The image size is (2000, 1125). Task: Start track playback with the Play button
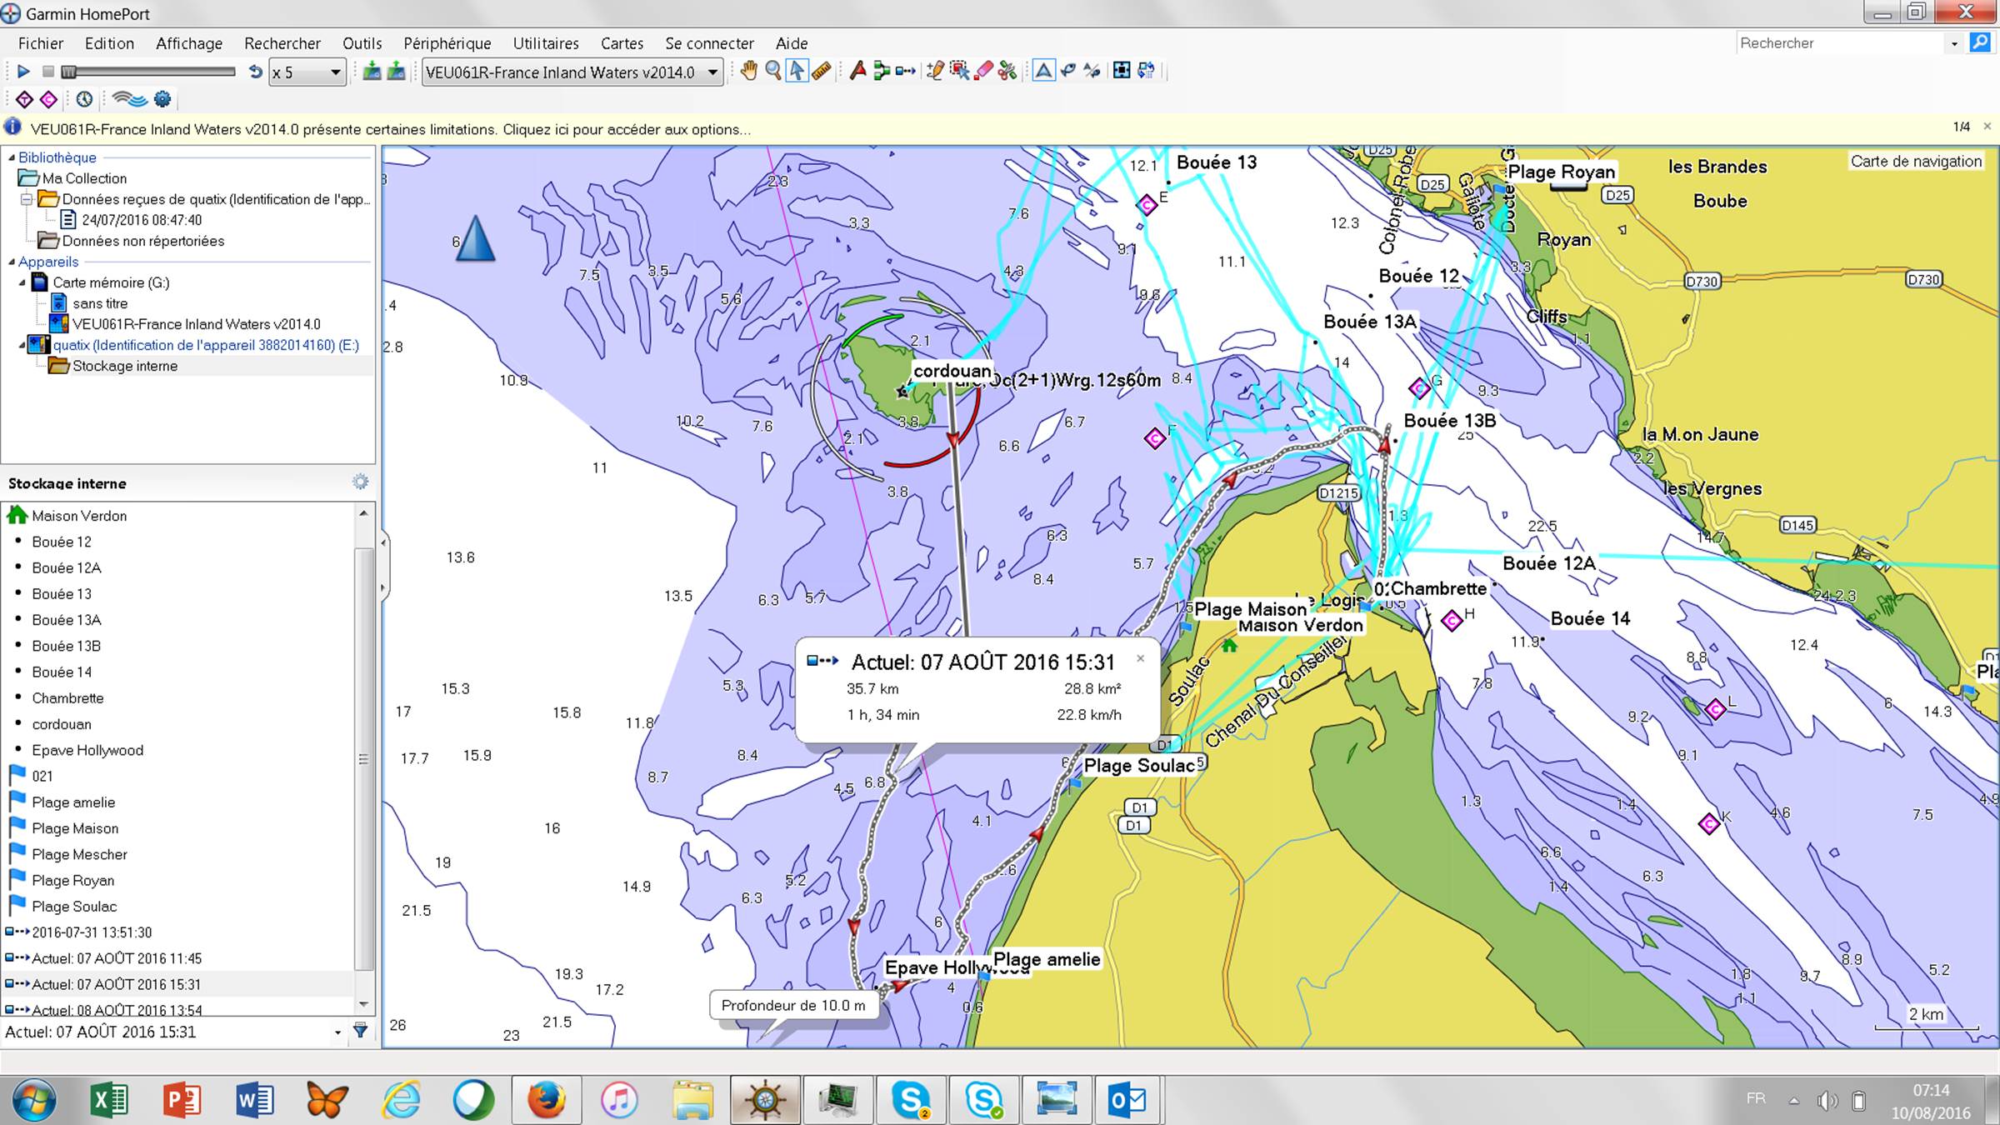(x=23, y=72)
